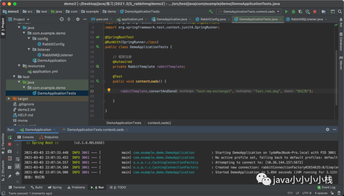Switch to the DemoApplication.java tab
This screenshot has width=344, height=196.
[171, 19]
